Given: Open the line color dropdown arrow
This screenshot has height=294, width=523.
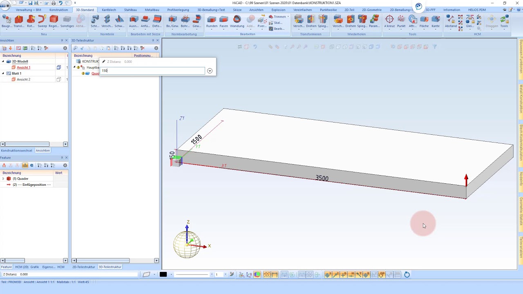Looking at the screenshot, I should coord(171,275).
